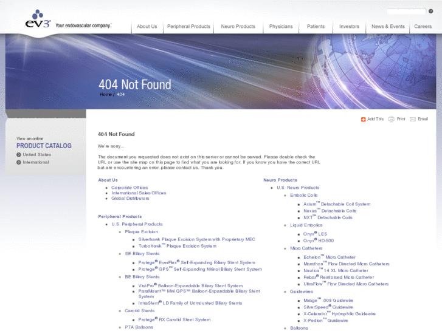Open Silverhawk Plaque Excision System link
The height and width of the screenshot is (331, 442).
tap(197, 239)
